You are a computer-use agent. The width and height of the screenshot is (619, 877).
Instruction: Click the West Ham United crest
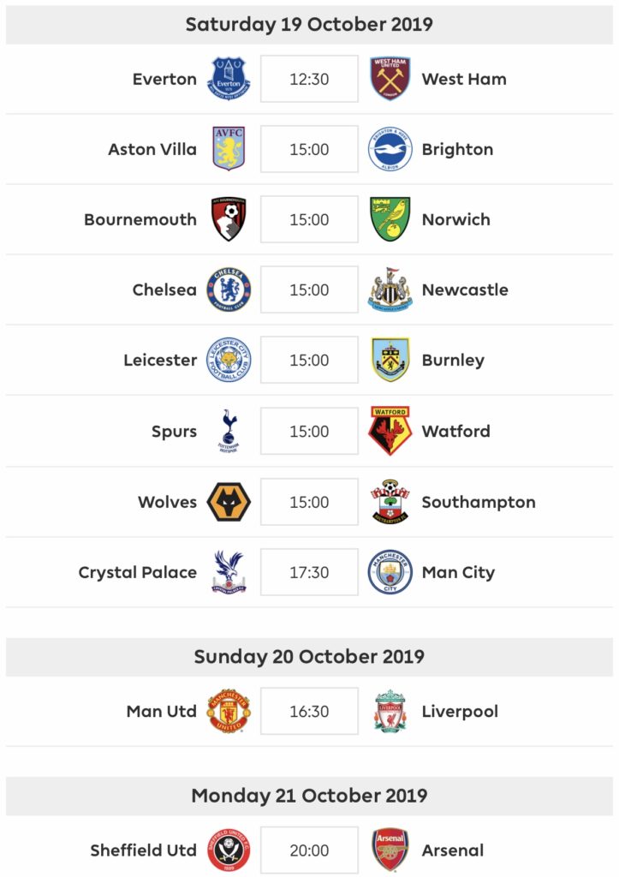390,79
